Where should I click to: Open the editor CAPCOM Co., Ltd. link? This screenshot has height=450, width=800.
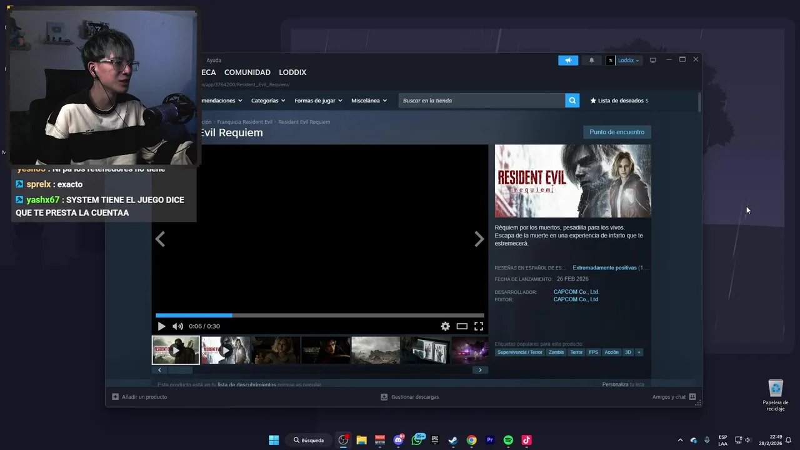coord(576,299)
